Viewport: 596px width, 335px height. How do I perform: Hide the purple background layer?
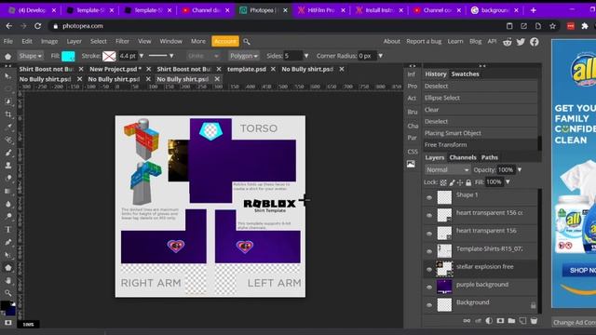point(429,288)
